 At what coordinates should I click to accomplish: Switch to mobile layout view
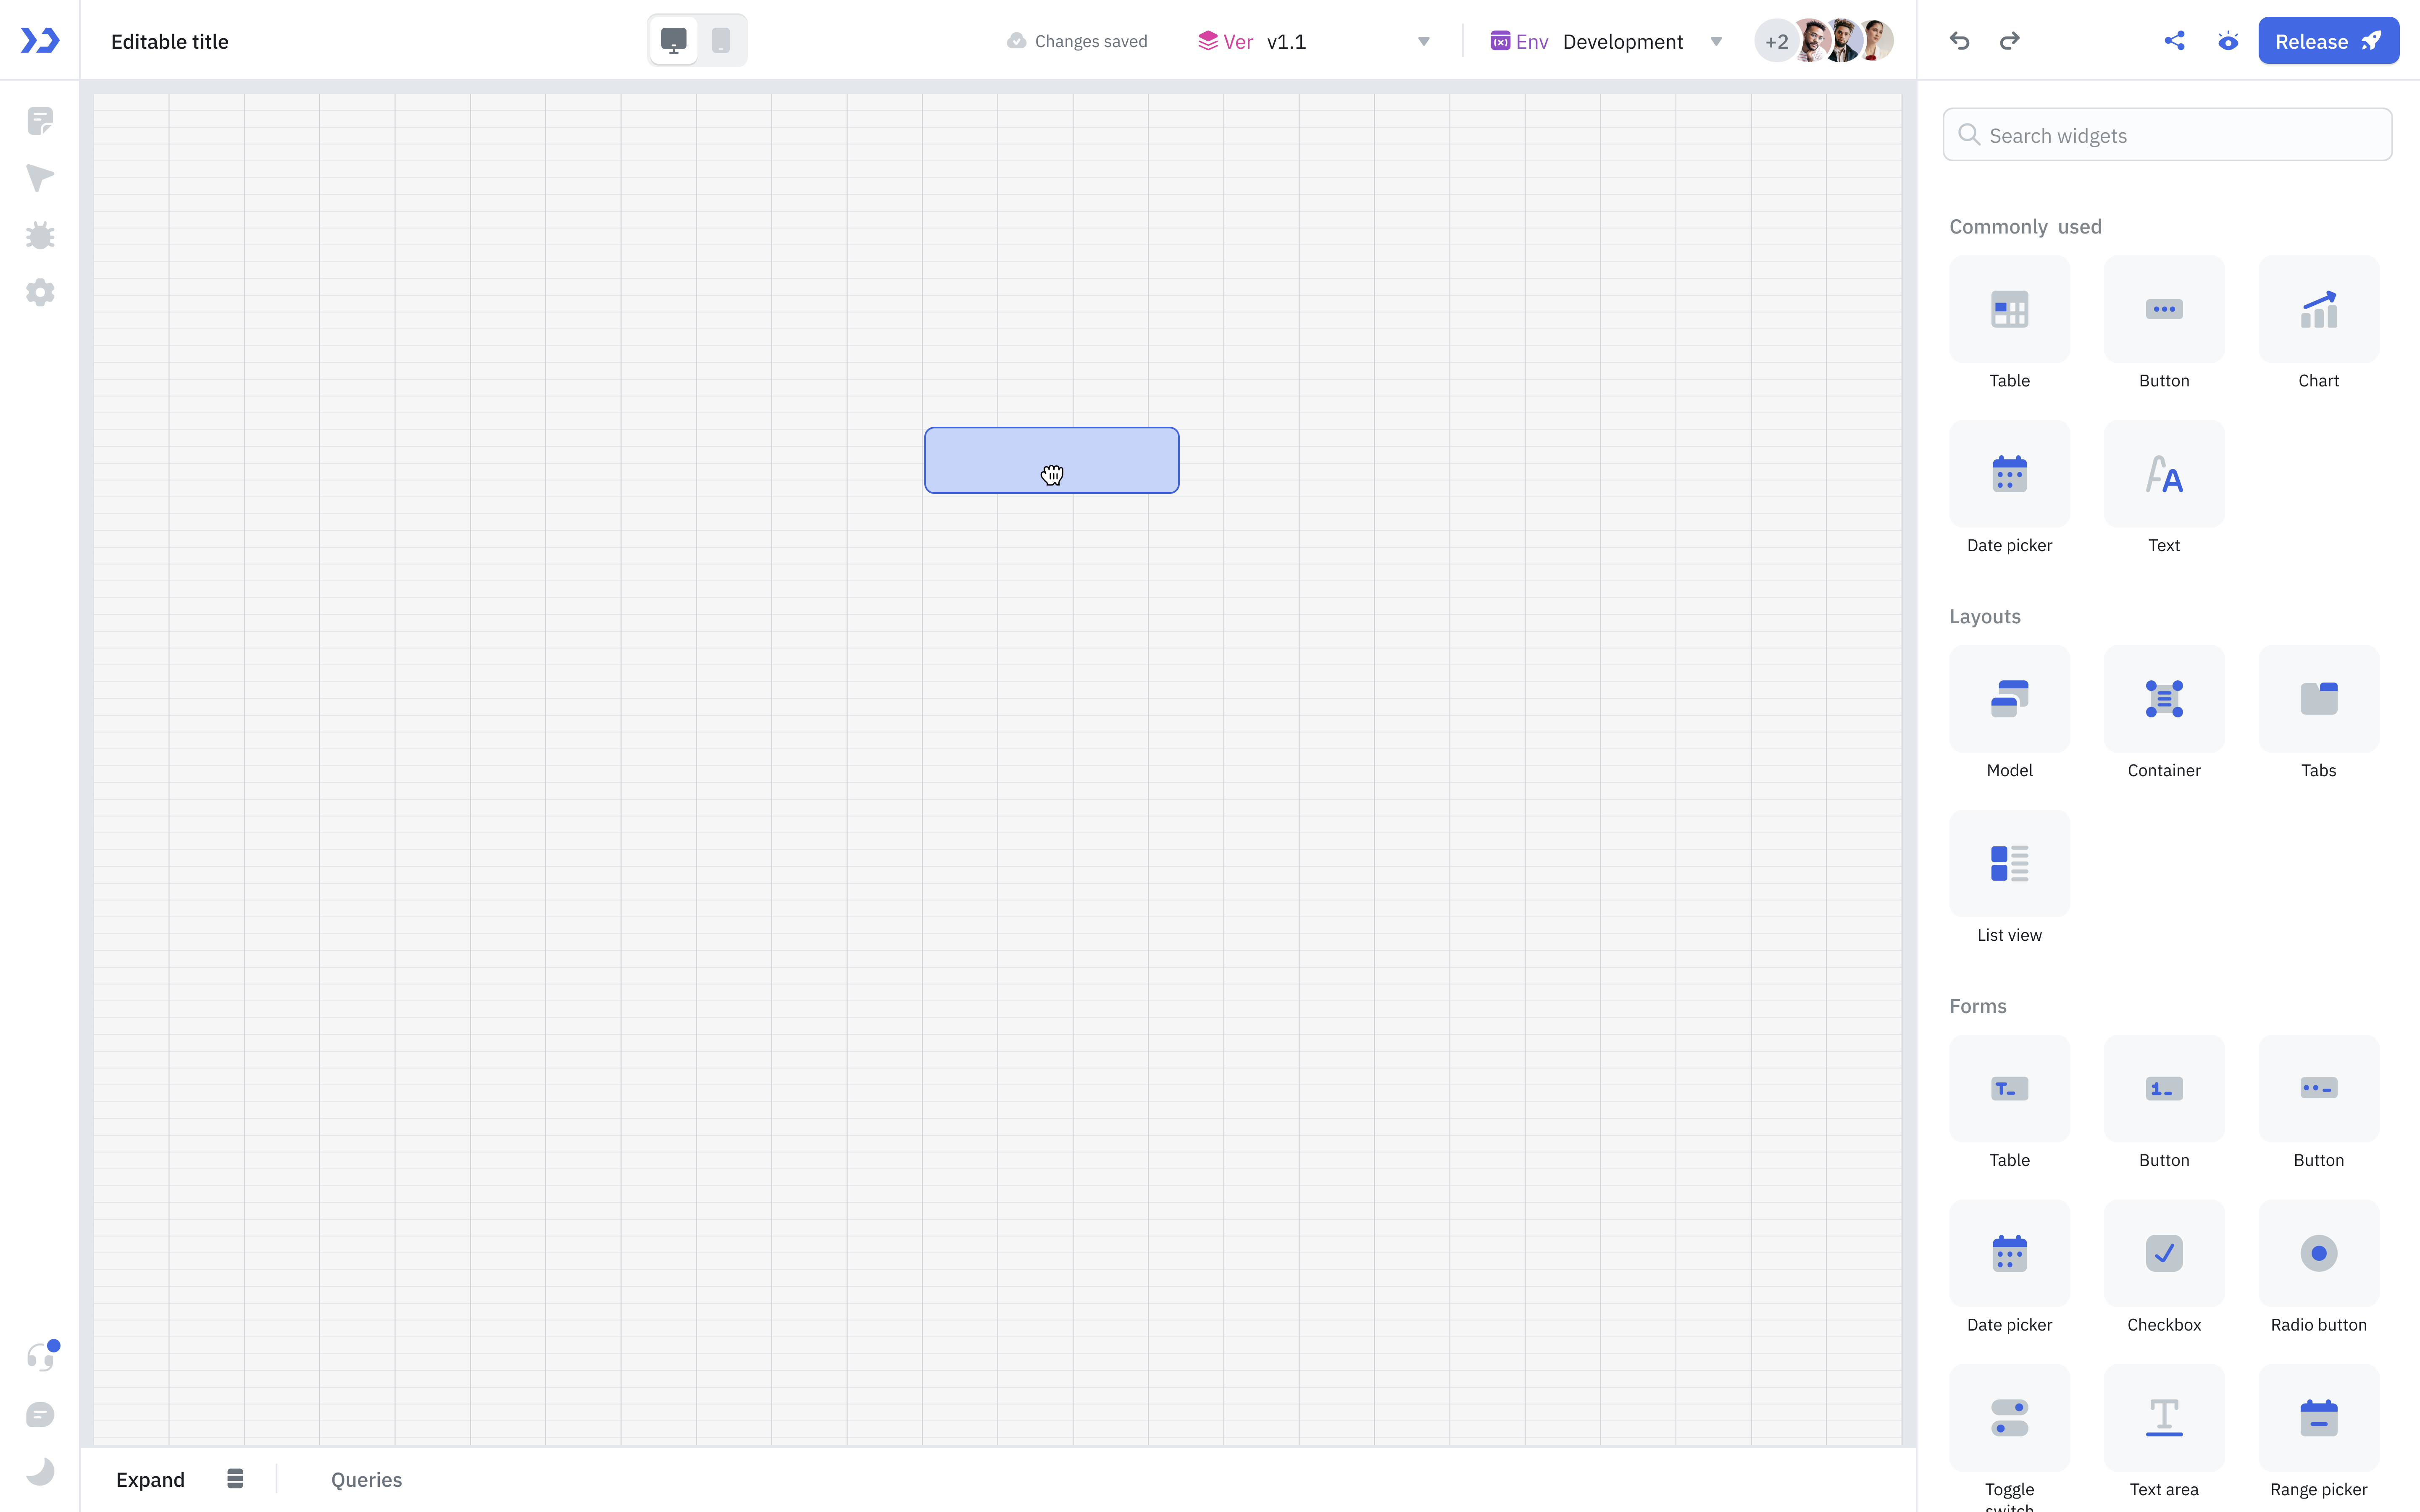721,41
